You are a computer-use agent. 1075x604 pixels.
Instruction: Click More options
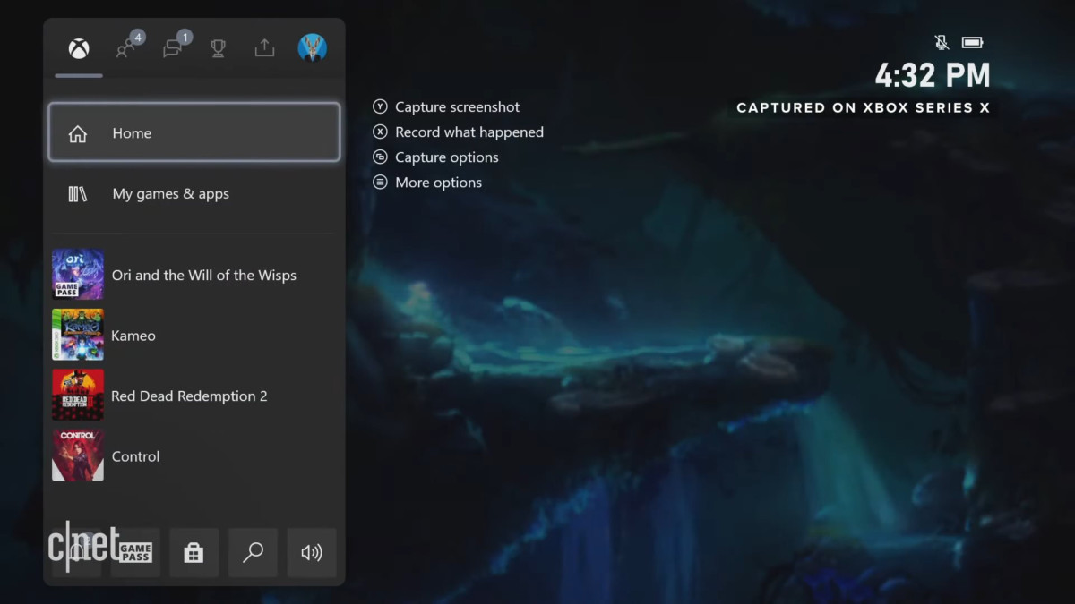[x=427, y=182]
